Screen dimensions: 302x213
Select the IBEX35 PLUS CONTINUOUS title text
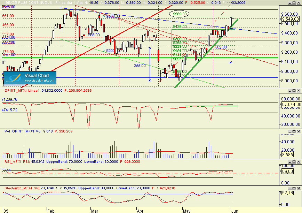(28, 3)
